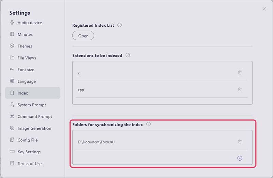The height and width of the screenshot is (178, 273).
Task: Open File Views settings
Action: pyautogui.click(x=27, y=58)
